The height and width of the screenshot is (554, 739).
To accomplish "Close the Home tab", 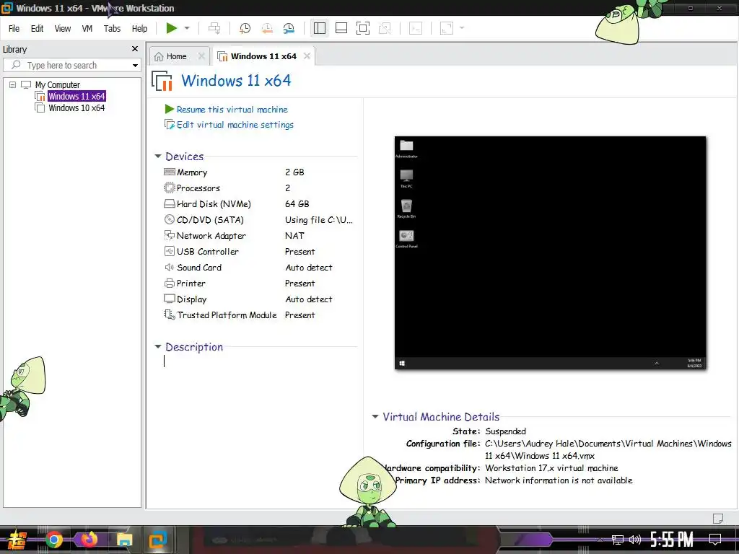I will click(x=202, y=56).
